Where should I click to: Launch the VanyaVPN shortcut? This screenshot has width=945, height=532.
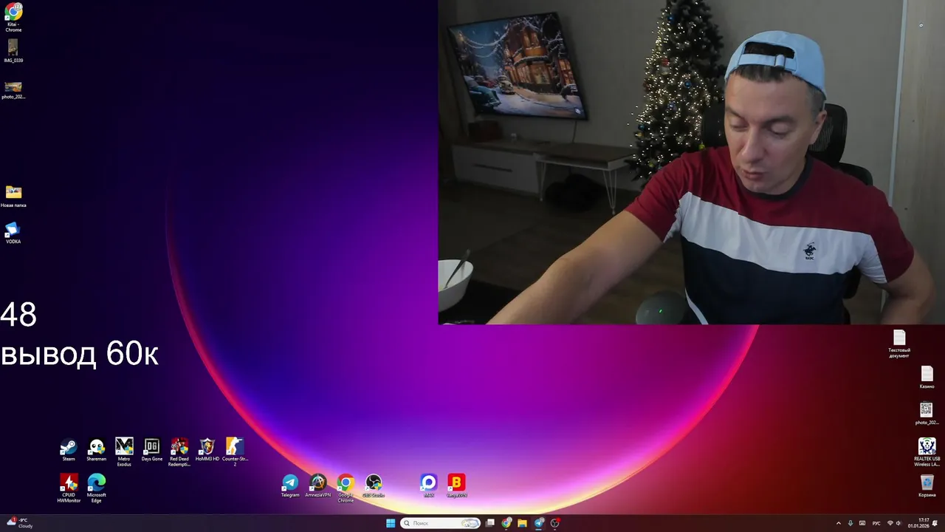pyautogui.click(x=456, y=486)
